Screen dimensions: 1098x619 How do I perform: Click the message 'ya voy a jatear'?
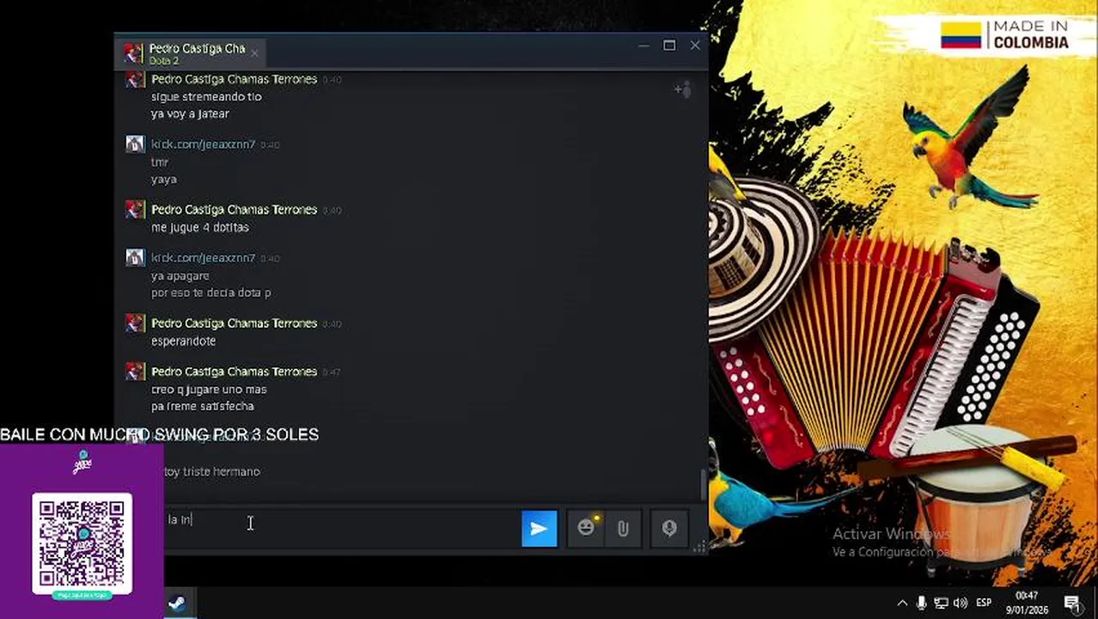(x=190, y=114)
